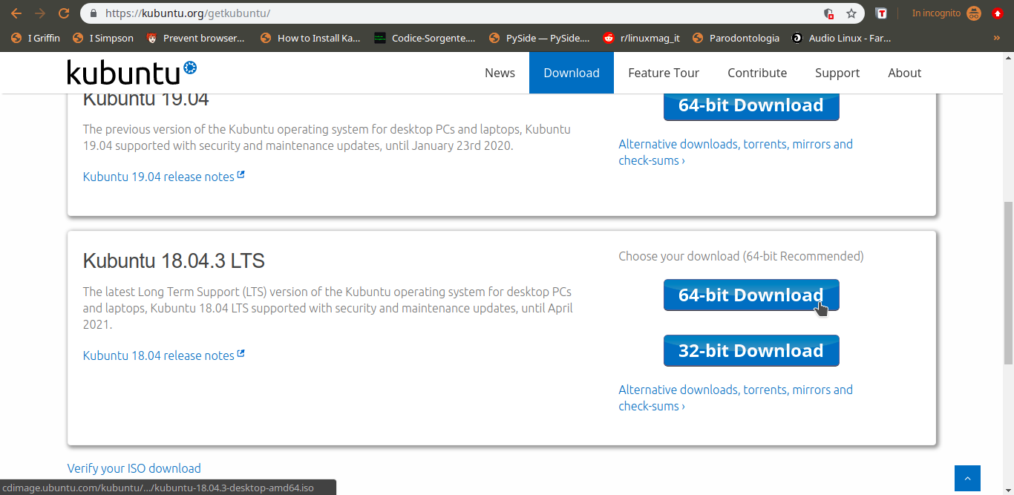Image resolution: width=1014 pixels, height=495 pixels.
Task: Click 64-bit Download for Kubuntu 18.04.3 LTS
Action: point(751,295)
